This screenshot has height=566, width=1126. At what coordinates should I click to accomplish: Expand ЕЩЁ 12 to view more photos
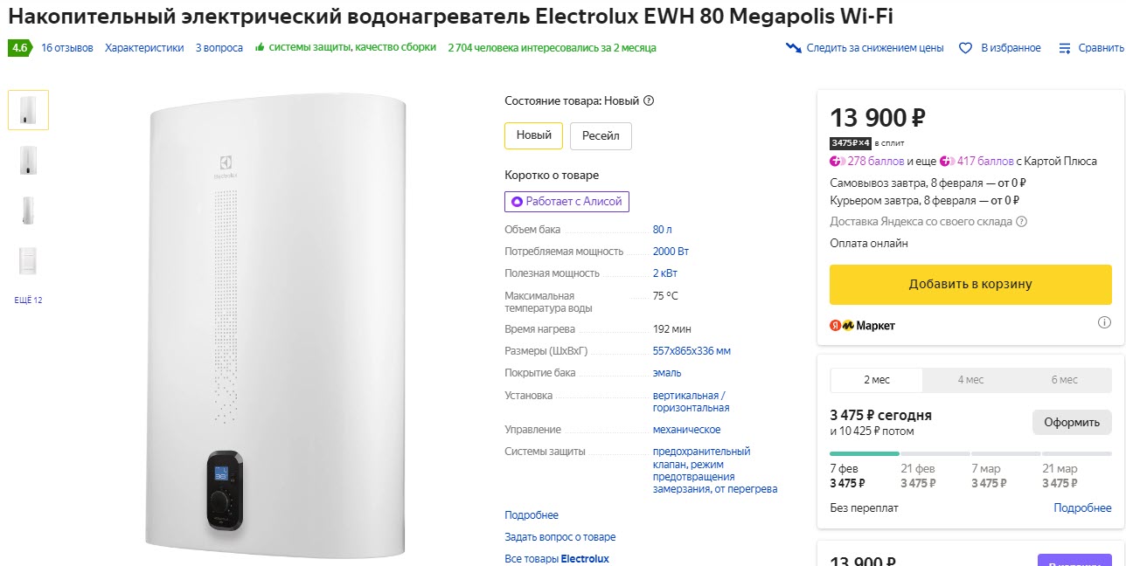27,300
